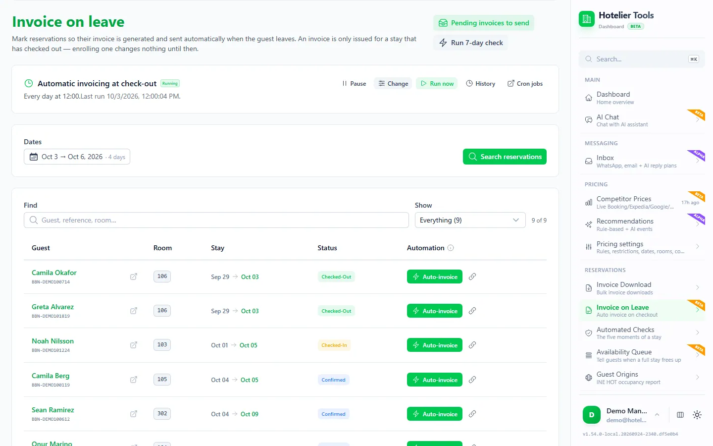Open AI Chat in the sidebar

pos(642,120)
